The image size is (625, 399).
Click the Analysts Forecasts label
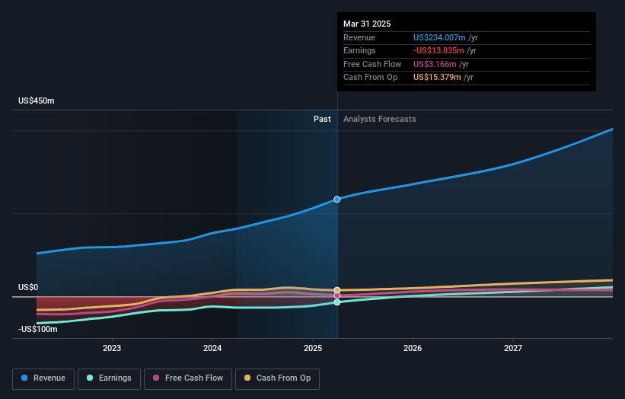click(379, 120)
